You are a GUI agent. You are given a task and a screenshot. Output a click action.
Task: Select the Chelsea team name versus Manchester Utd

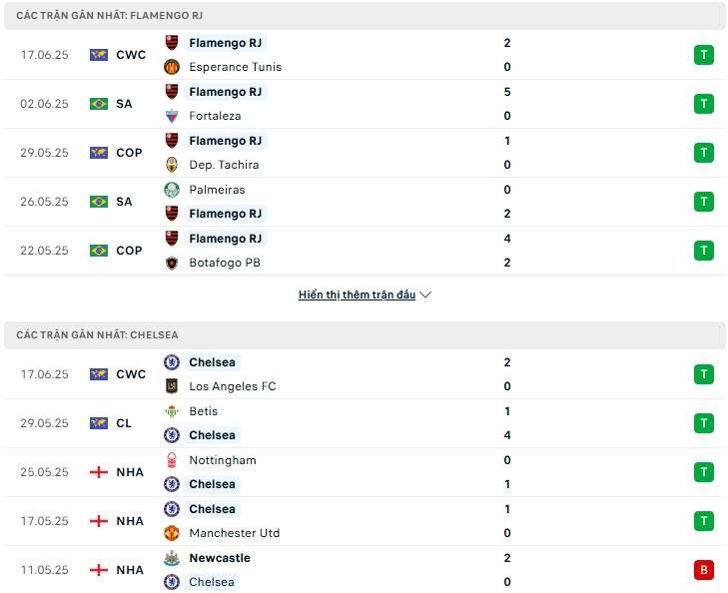tap(212, 509)
